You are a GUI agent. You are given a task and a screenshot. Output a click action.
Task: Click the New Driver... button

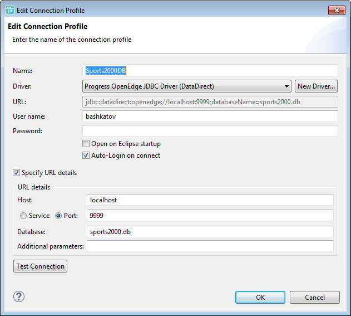pos(316,86)
